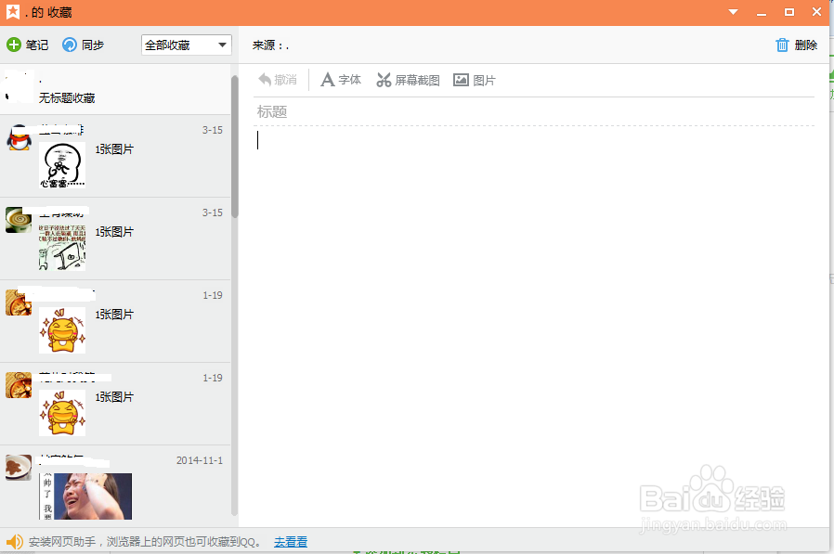Undo the last edit with 撤销 icon
This screenshot has width=834, height=554.
pyautogui.click(x=278, y=80)
